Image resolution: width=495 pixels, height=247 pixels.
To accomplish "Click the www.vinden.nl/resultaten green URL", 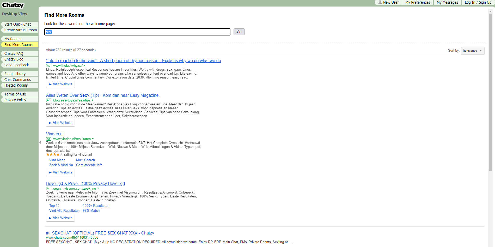I will (x=72, y=139).
